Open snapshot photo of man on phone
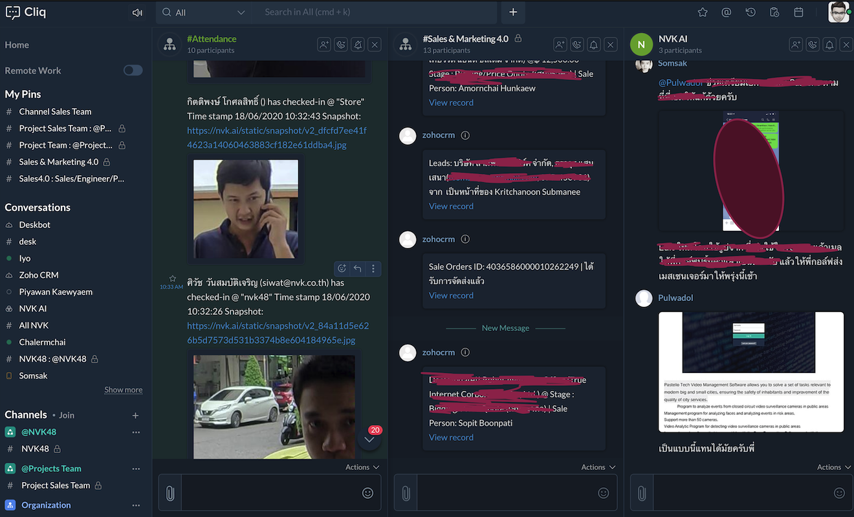This screenshot has width=854, height=517. pos(246,209)
